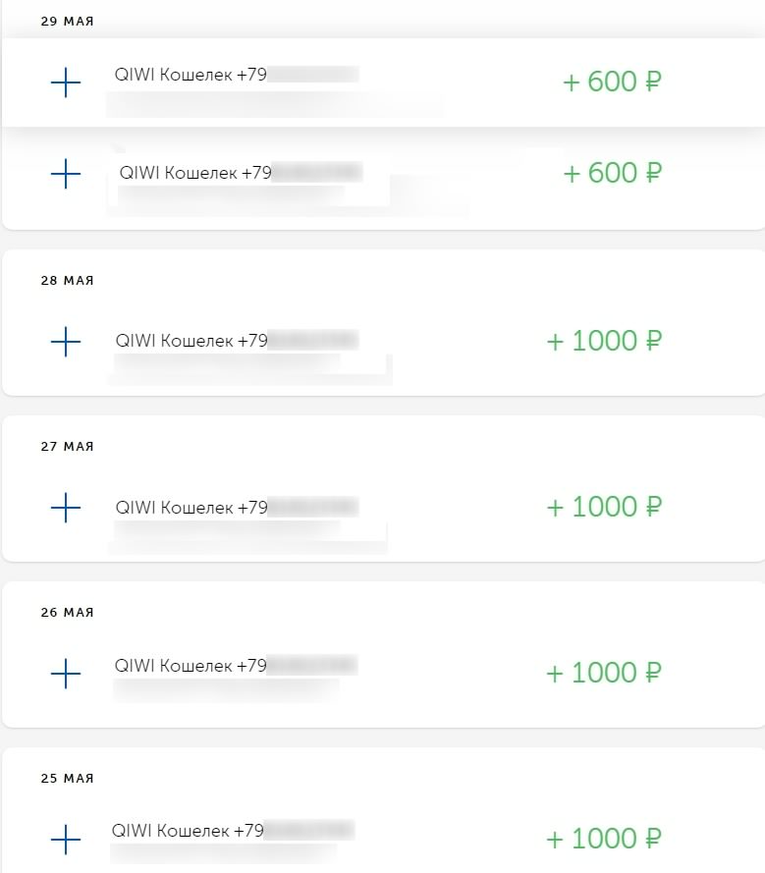Click the 26 МАЯ date header
This screenshot has width=765, height=873.
(x=67, y=613)
